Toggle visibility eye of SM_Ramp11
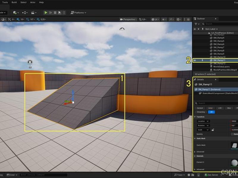Viewport: 238px width, 178px height. point(195,61)
